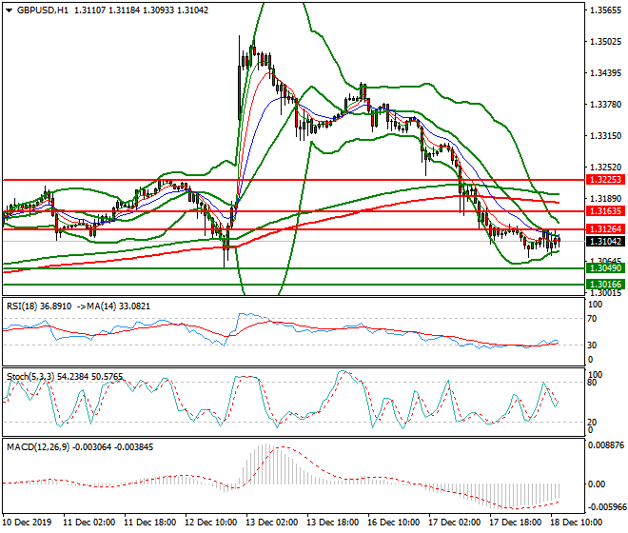Click the red 1.31264 price level label
628x533 pixels.
click(x=605, y=228)
